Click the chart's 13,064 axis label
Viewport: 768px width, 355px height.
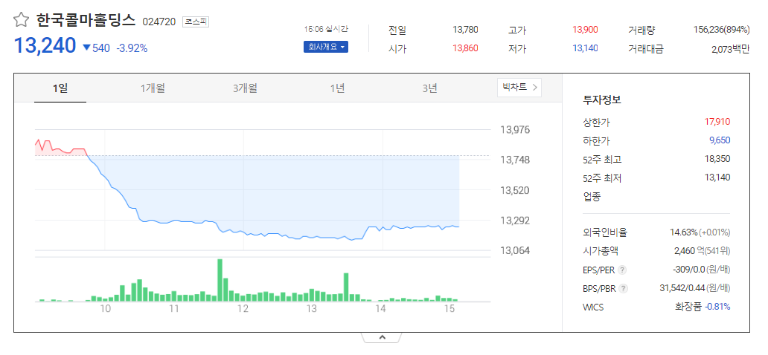(515, 250)
